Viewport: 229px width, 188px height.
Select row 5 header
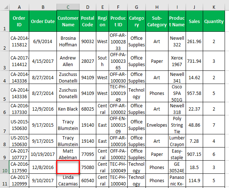(4, 93)
